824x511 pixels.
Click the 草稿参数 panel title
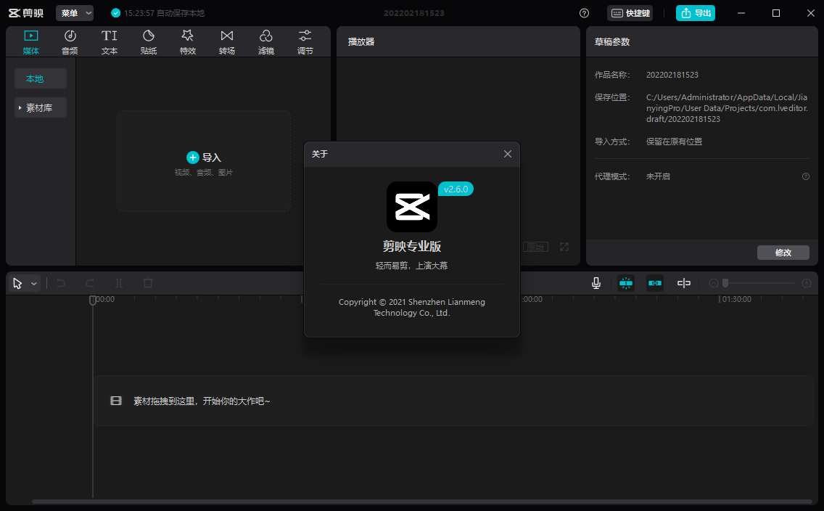click(612, 41)
